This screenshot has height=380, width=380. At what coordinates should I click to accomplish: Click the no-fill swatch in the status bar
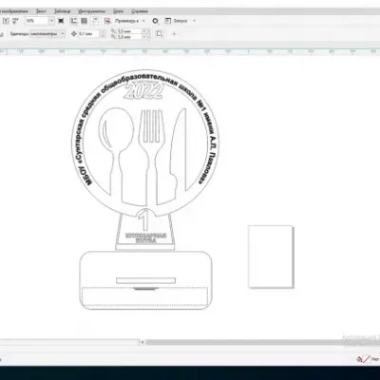[367, 359]
